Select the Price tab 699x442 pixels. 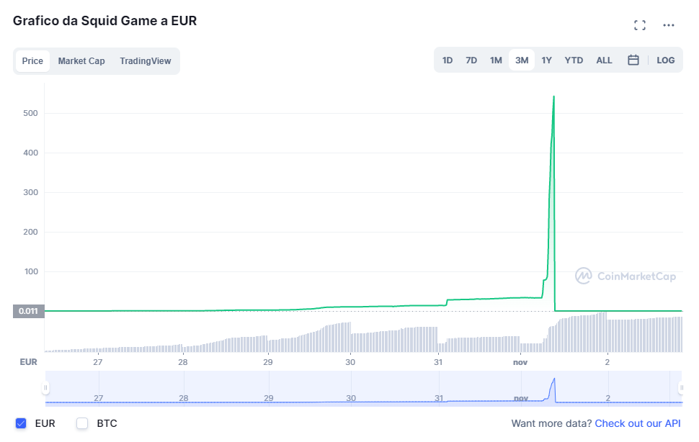point(32,61)
